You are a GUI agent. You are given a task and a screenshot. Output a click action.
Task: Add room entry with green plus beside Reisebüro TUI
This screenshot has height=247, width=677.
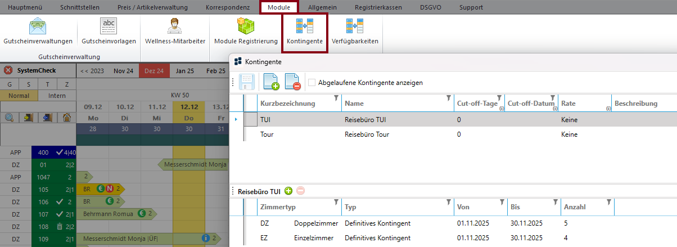click(288, 191)
